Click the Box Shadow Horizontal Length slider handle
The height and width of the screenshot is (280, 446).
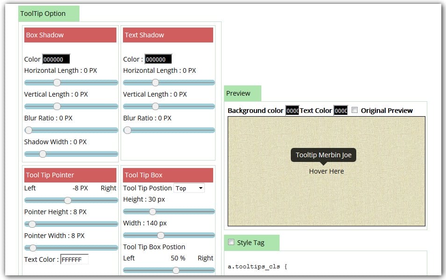click(57, 83)
